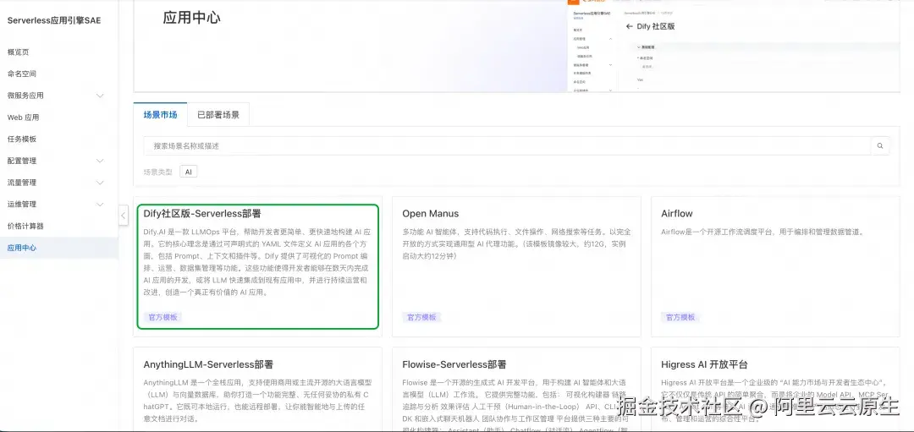The height and width of the screenshot is (432, 914).
Task: Collapse the sidebar with the arrow handle
Action: tap(124, 216)
